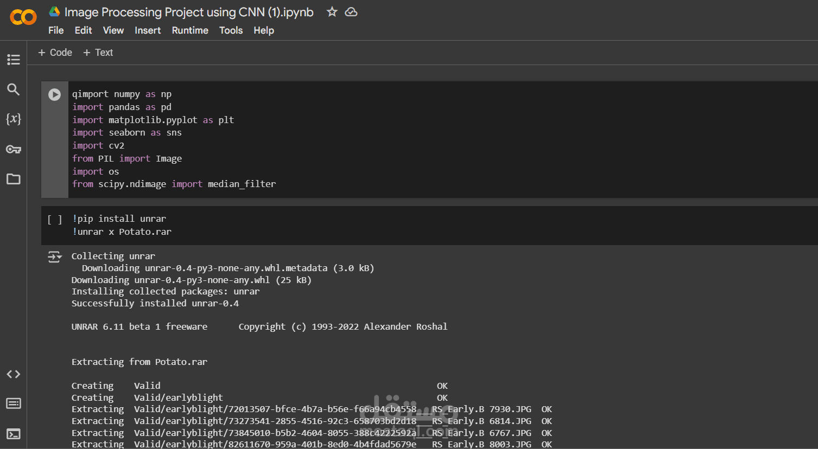Viewport: 818px width, 449px height.
Task: Open the Insert menu
Action: click(x=148, y=30)
